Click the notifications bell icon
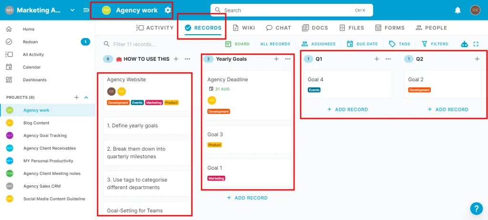Image resolution: width=488 pixels, height=220 pixels. click(457, 10)
